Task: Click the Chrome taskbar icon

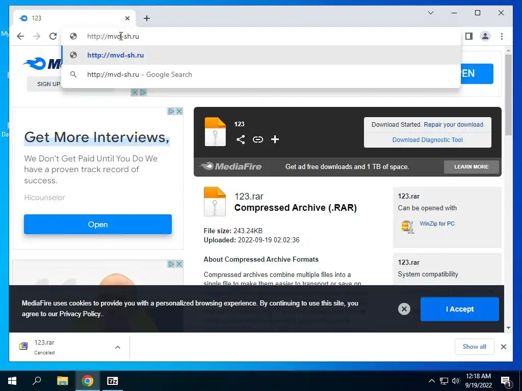Action: (88, 381)
